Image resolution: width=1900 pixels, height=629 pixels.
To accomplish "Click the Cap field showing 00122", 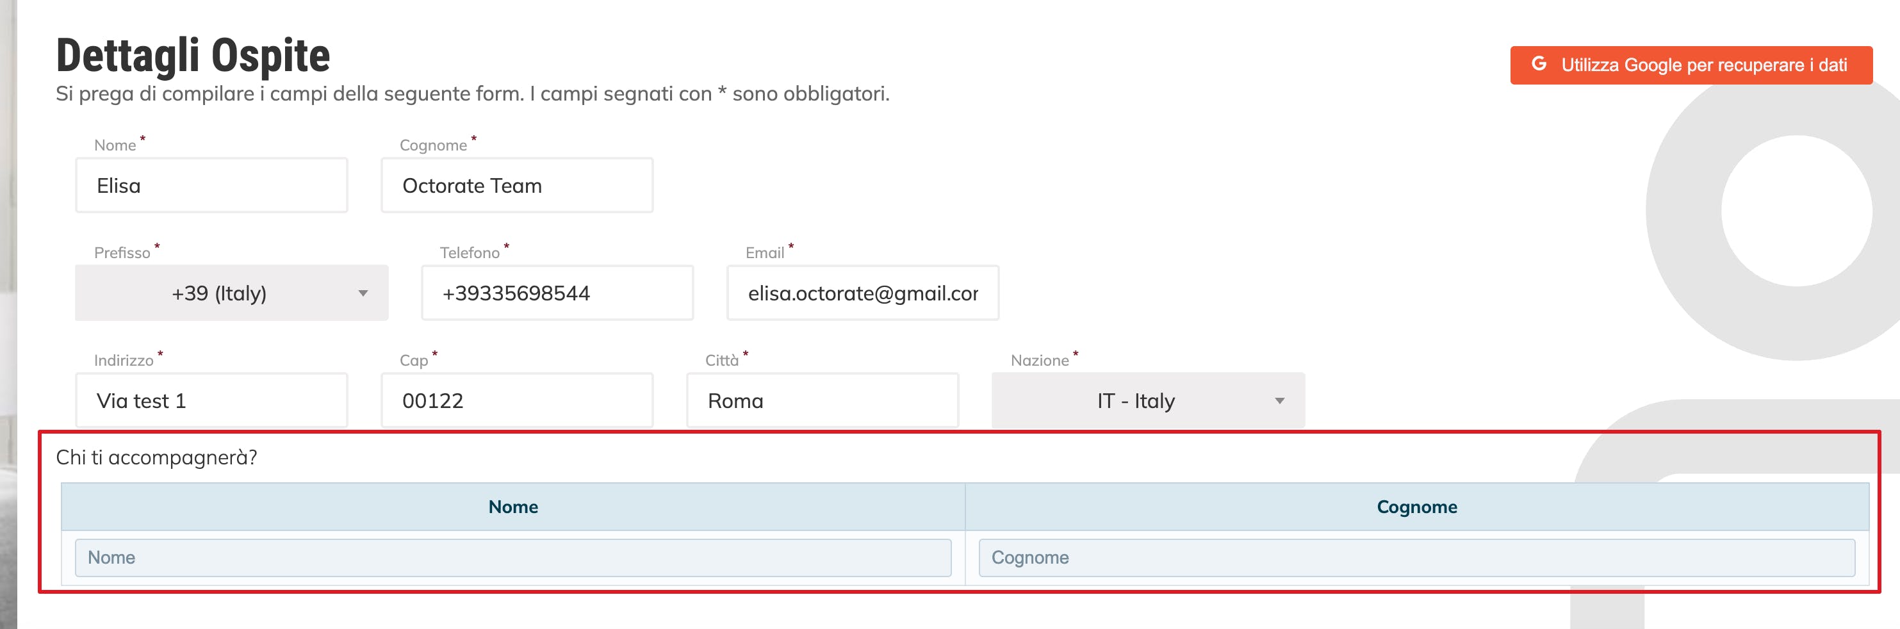I will pos(516,401).
